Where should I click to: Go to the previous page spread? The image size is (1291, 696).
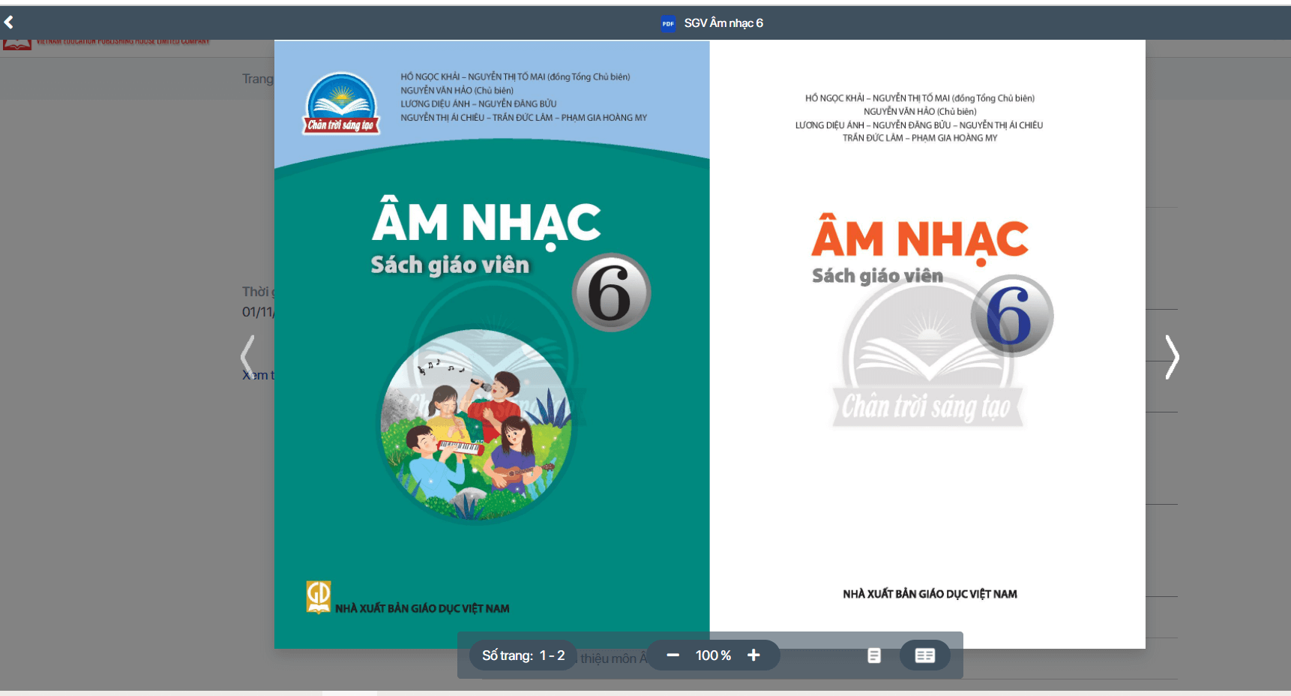pyautogui.click(x=247, y=357)
